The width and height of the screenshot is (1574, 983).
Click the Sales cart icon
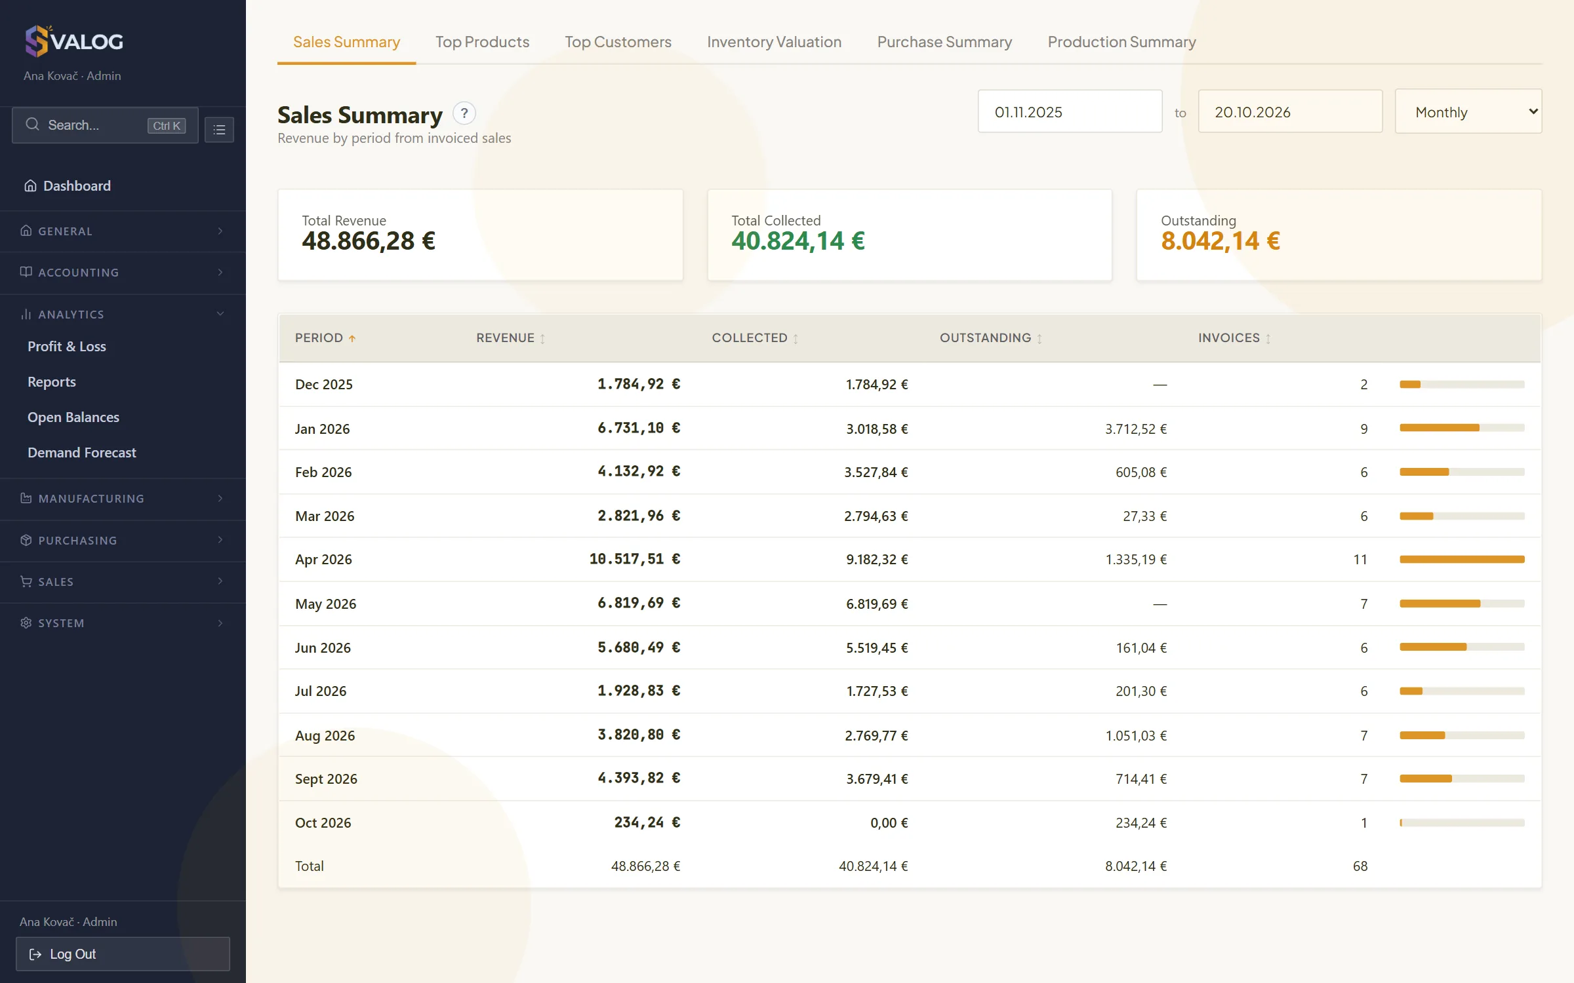tap(26, 581)
